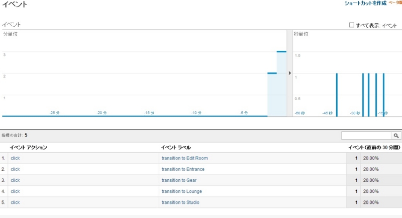Click the 秒単位 chart heading
This screenshot has height=218, width=402.
click(x=301, y=34)
